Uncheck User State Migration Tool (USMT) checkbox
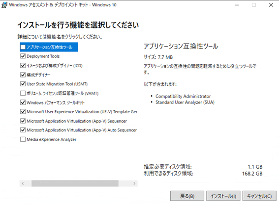The height and width of the screenshot is (205, 279). (23, 84)
